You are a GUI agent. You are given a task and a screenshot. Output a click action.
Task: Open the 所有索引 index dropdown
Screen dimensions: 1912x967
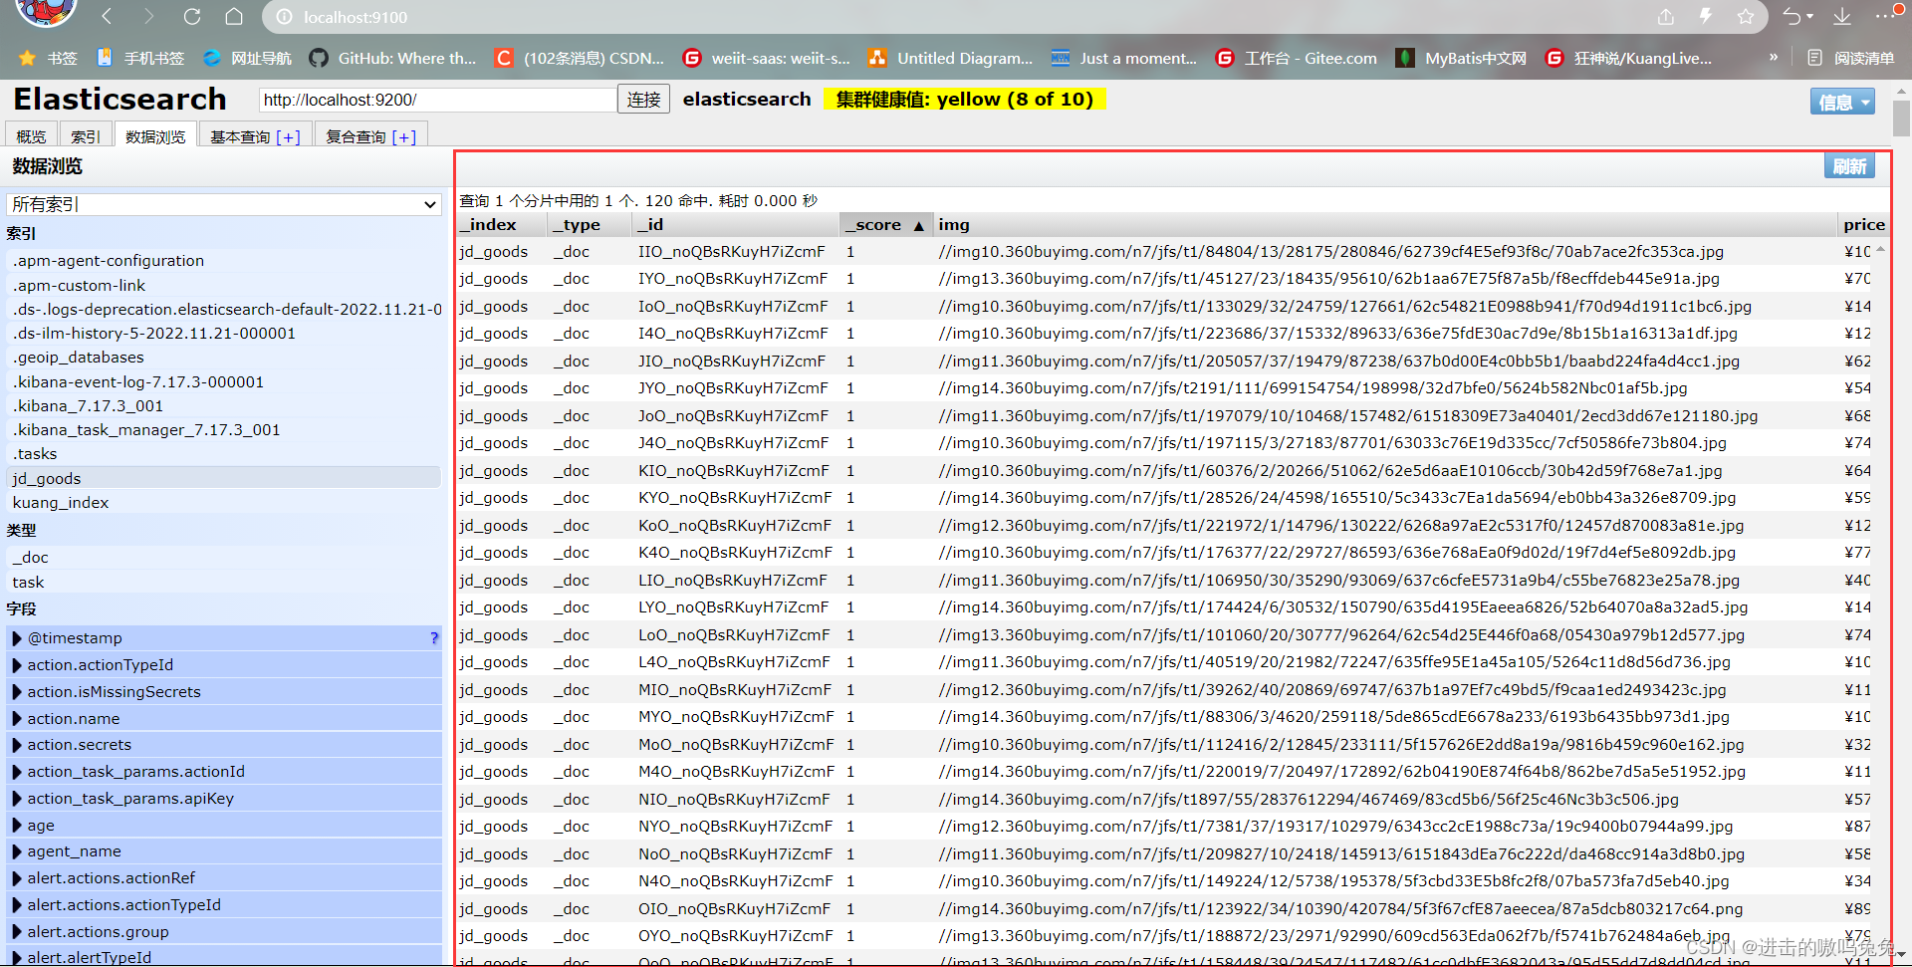(x=224, y=204)
